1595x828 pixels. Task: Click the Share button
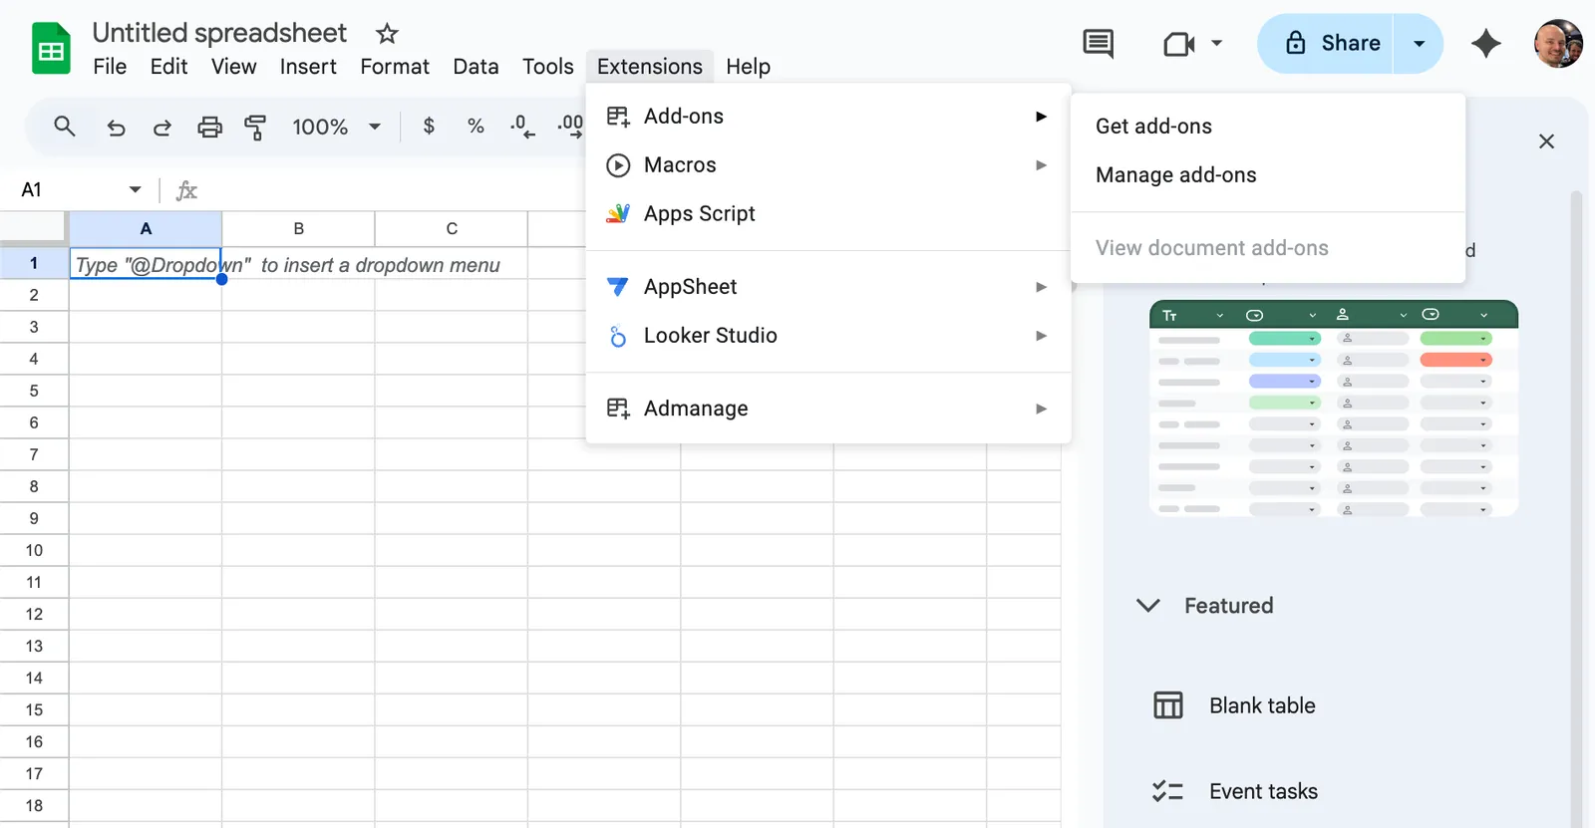pos(1327,43)
